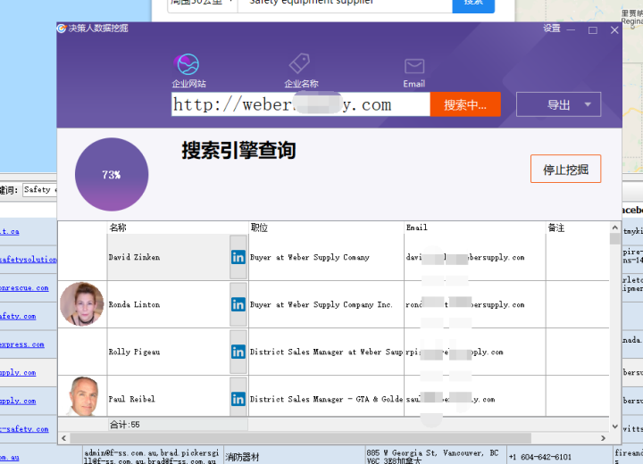
Task: Sort by the 职位 column header
Action: [326, 228]
